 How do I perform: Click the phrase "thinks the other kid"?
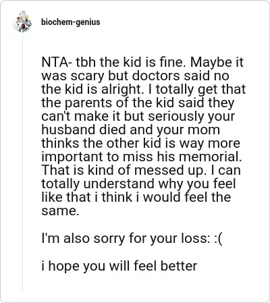coord(99,143)
